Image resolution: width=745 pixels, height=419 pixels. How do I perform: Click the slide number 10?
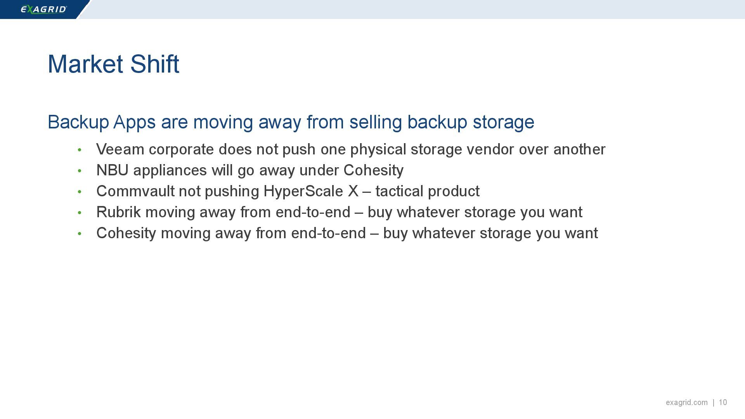[x=722, y=402]
